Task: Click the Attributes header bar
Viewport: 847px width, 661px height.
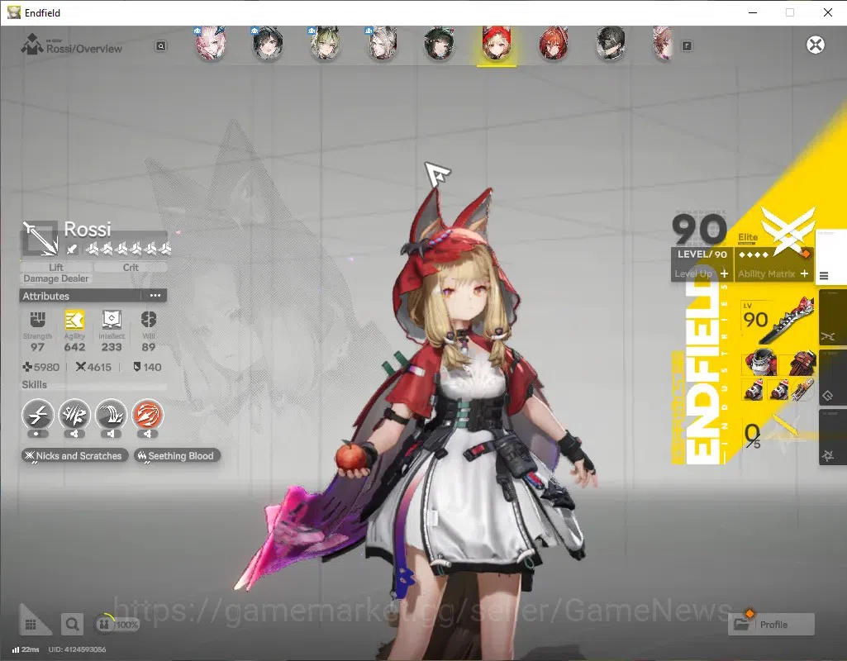Action: point(93,296)
